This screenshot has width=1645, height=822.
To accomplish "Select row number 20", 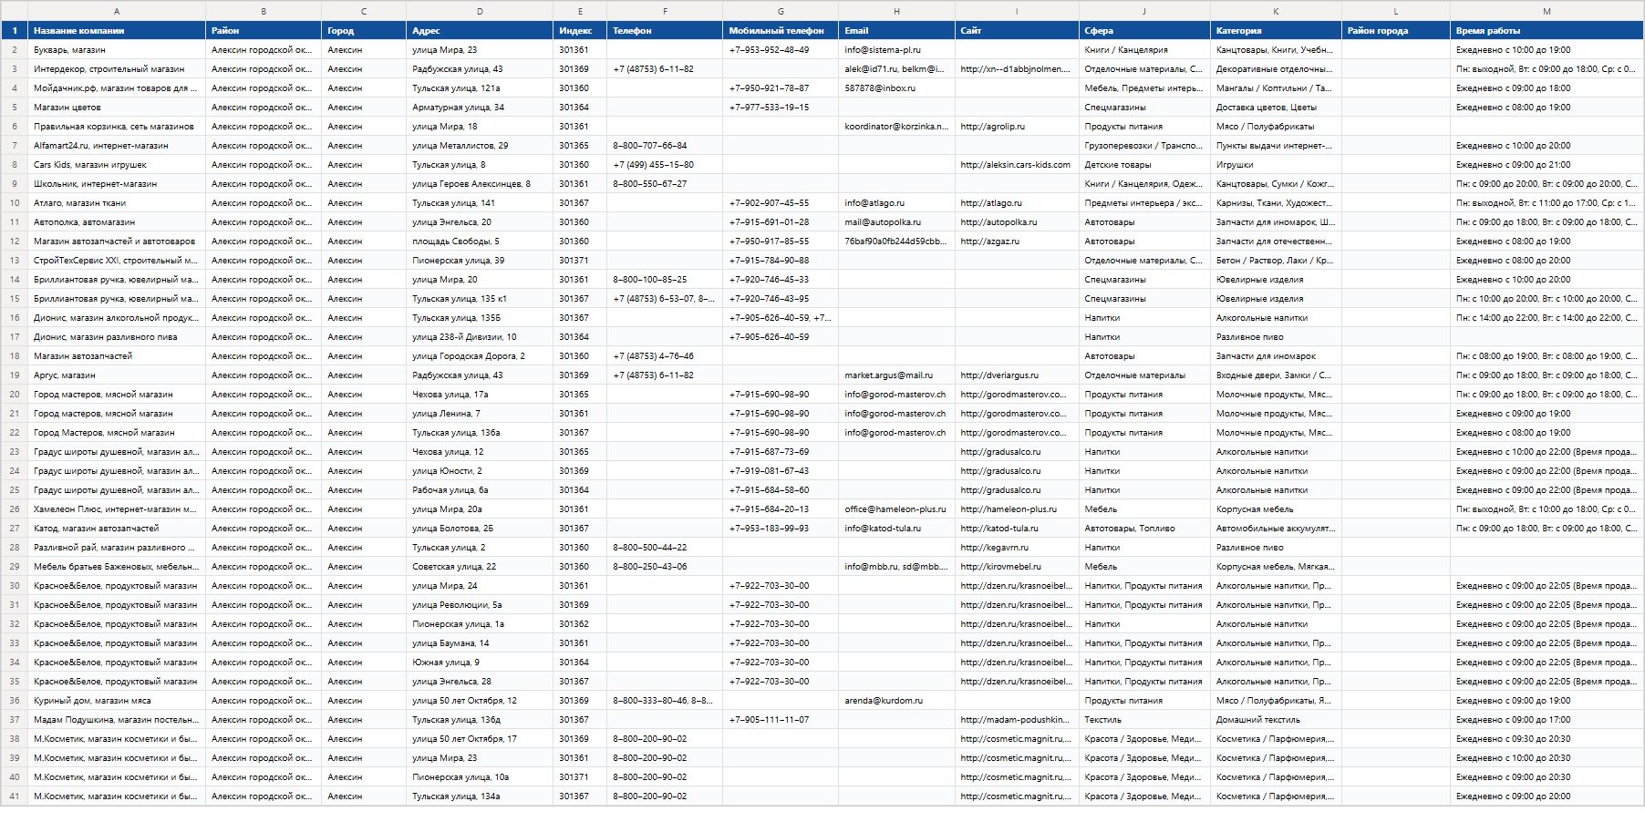I will 15,395.
